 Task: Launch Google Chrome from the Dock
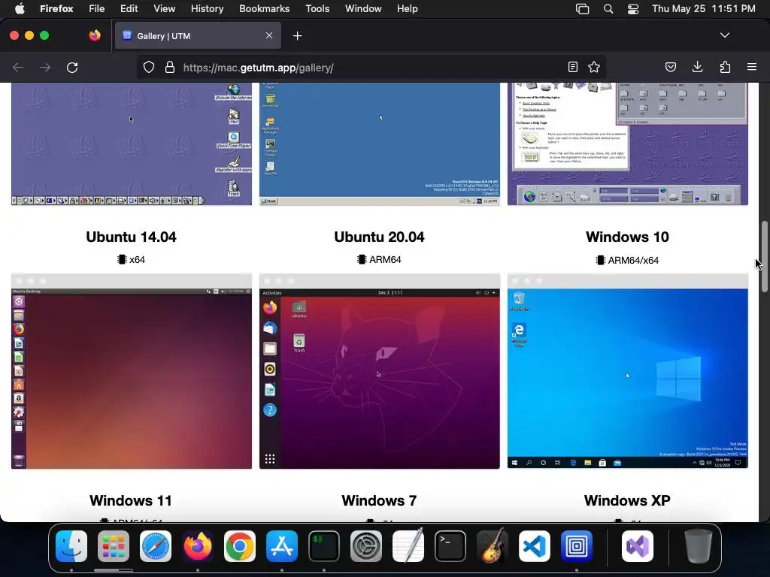tap(240, 546)
